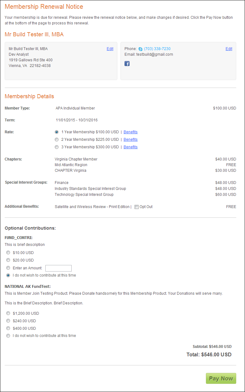Select 2 Year Membership $225.00 rate
Screen dimensions: 245x392
pyautogui.click(x=57, y=140)
